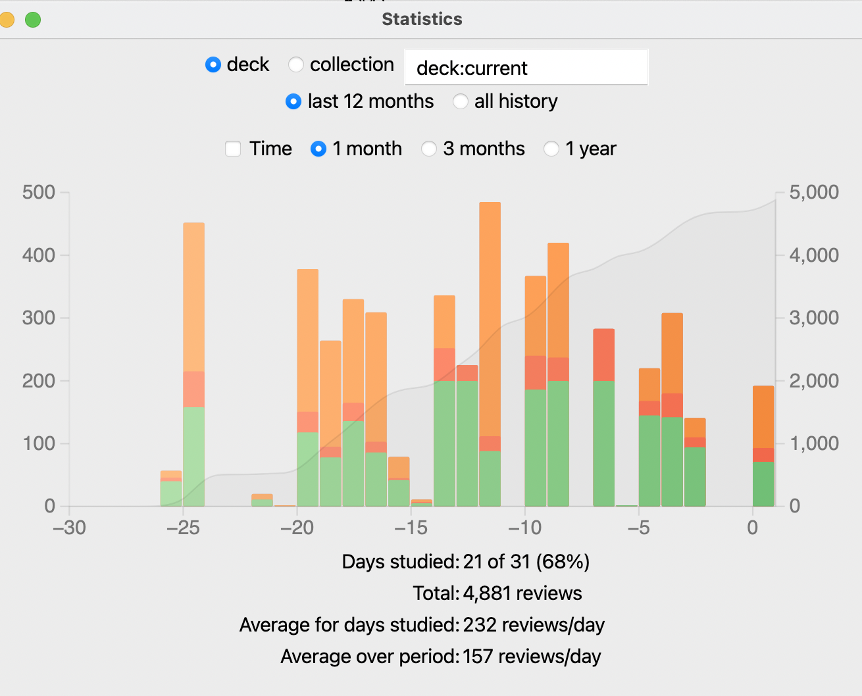
Task: Enable the Time checkbox
Action: coord(233,149)
